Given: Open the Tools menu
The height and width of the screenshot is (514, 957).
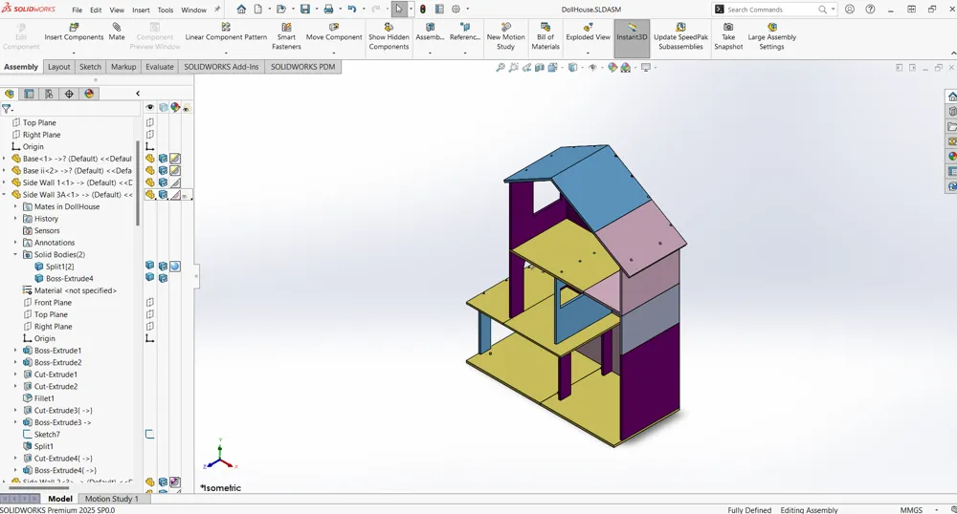Looking at the screenshot, I should tap(166, 10).
